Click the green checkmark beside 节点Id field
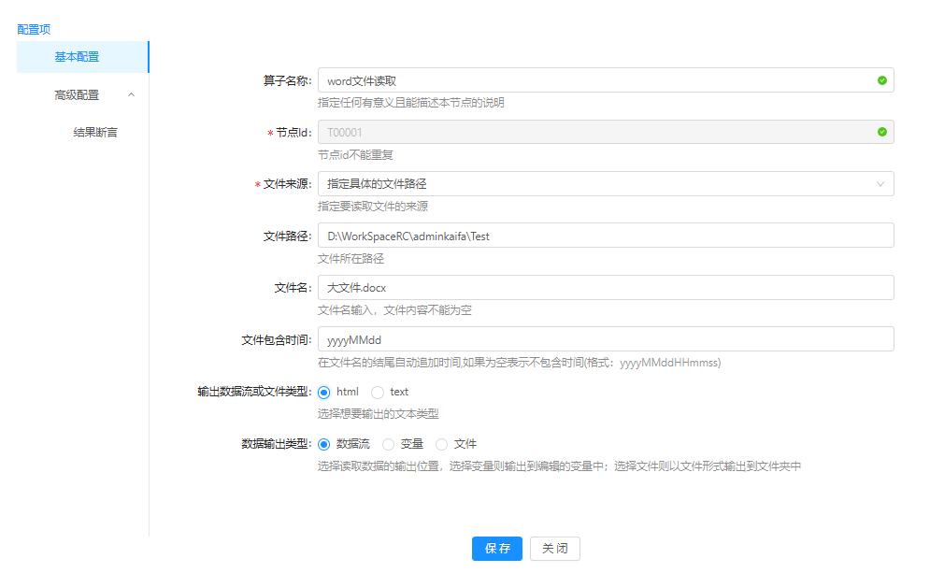This screenshot has height=573, width=930. 880,132
